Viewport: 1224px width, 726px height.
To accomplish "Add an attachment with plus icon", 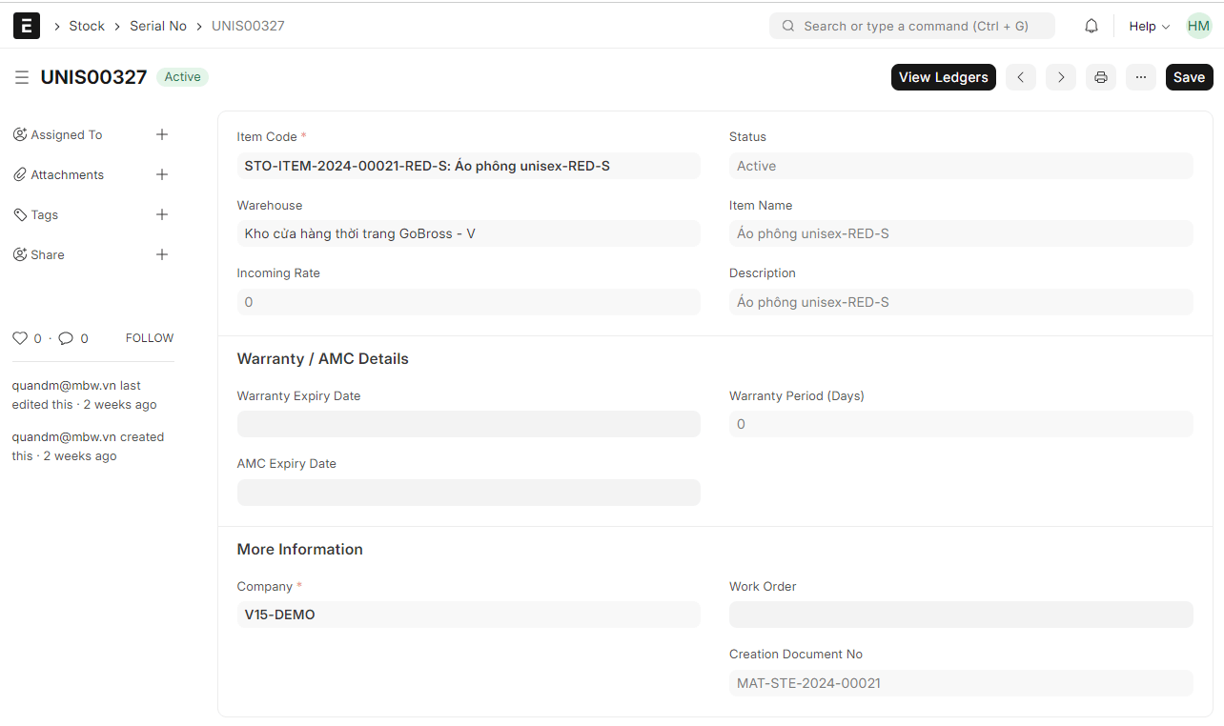I will pos(162,174).
